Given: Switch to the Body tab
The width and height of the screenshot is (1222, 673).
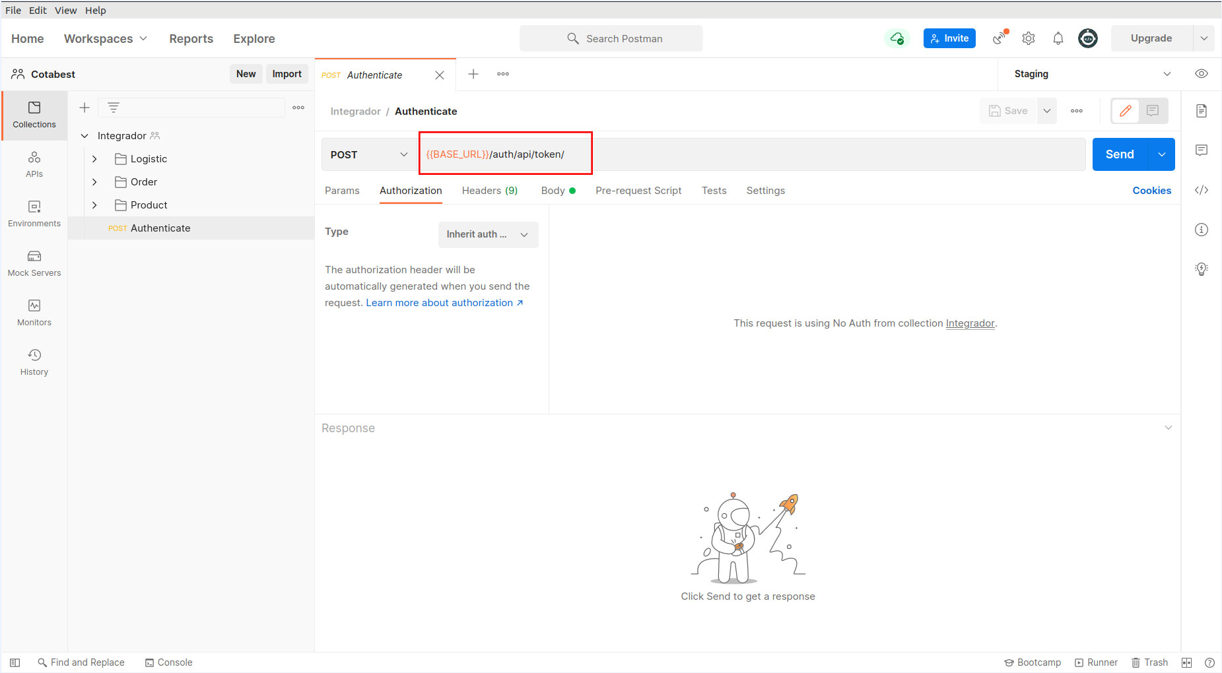Looking at the screenshot, I should click(x=558, y=191).
